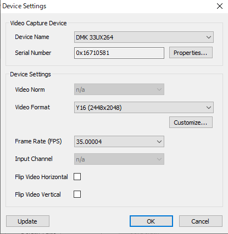Image resolution: width=228 pixels, height=234 pixels.
Task: Enable the Flip Video Horizontal checkbox
Action: [x=77, y=177]
